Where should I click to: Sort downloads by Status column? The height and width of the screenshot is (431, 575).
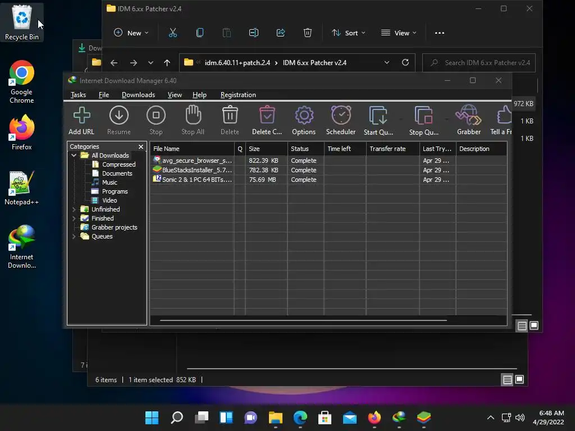(x=306, y=149)
